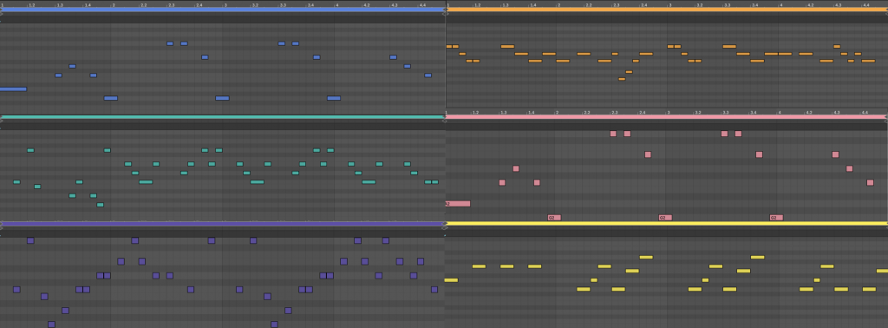Select the pink G2 note at bar 4

click(776, 218)
